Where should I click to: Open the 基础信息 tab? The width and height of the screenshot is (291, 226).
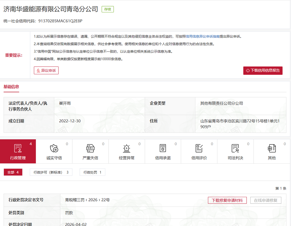click(11, 87)
